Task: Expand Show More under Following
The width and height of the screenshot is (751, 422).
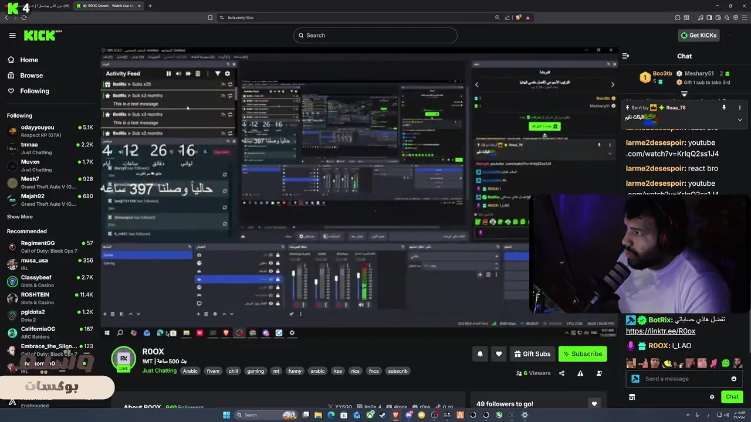Action: [x=20, y=217]
